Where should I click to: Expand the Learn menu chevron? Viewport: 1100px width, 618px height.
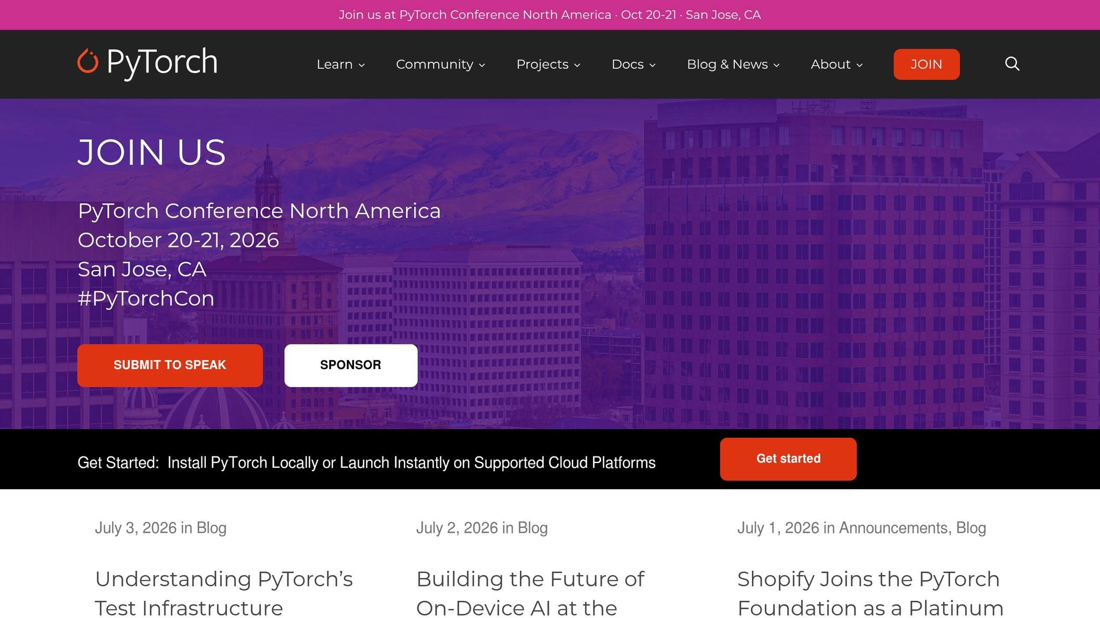click(361, 65)
